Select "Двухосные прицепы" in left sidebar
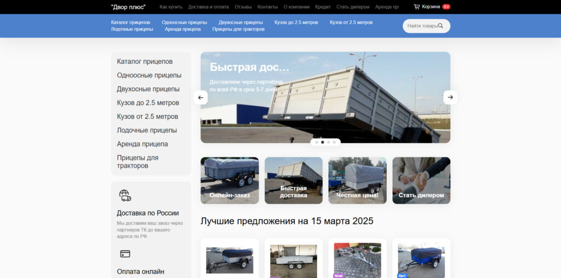Viewport: 561px width, 278px height. click(x=148, y=89)
